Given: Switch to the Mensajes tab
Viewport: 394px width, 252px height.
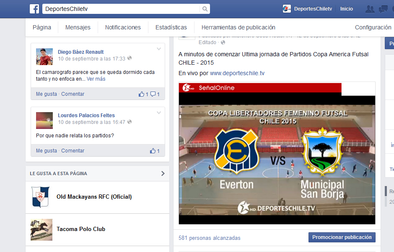Looking at the screenshot, I should pos(78,27).
